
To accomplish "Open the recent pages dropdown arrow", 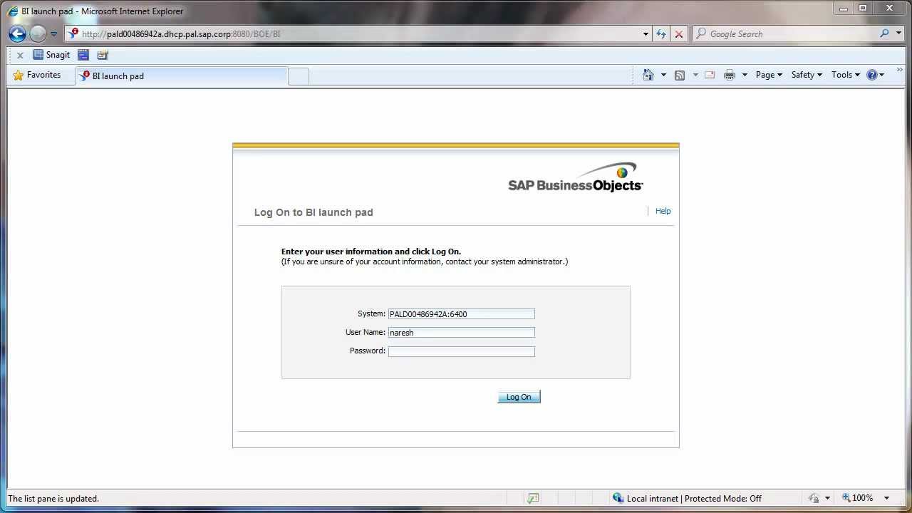I will pyautogui.click(x=53, y=34).
